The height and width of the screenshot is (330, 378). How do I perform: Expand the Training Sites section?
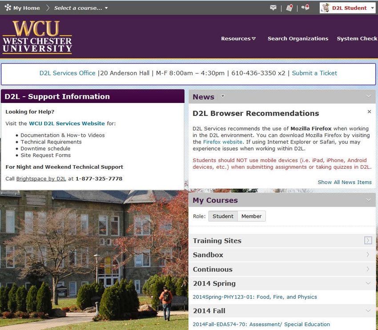pyautogui.click(x=368, y=240)
